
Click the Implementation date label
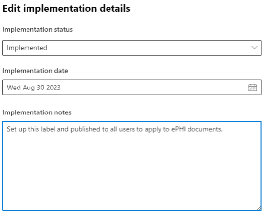[x=35, y=71]
